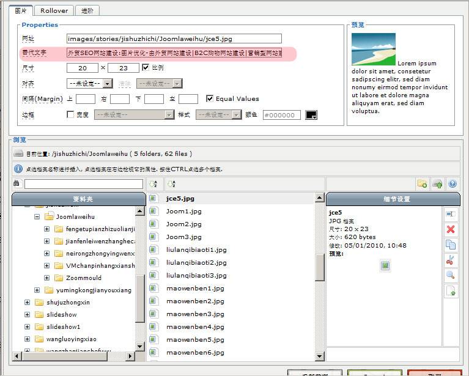Click the rename file icon
Image resolution: width=469 pixels, height=376 pixels.
click(451, 214)
